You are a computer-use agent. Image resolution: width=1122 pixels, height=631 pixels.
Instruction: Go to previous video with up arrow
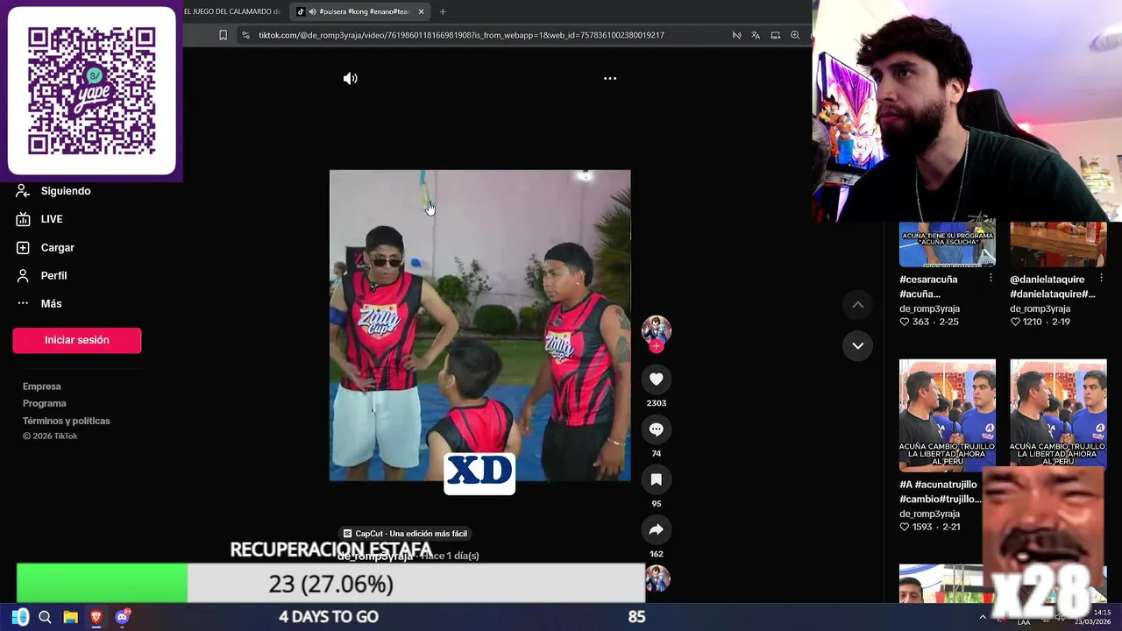(x=858, y=305)
